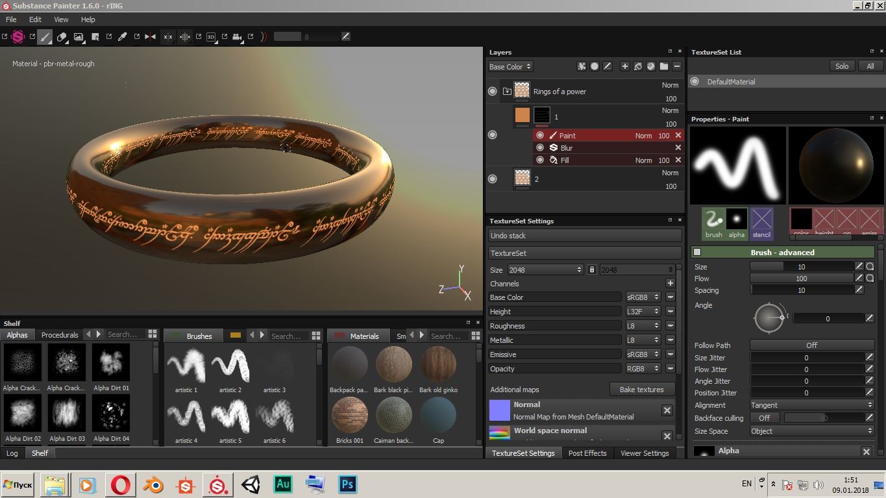The image size is (886, 498).
Task: Click the Follow Path Off button
Action: [812, 345]
